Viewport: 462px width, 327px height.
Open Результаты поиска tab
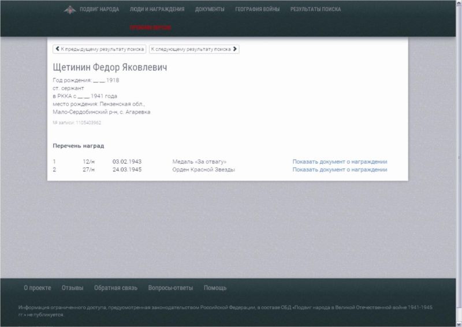tap(315, 9)
